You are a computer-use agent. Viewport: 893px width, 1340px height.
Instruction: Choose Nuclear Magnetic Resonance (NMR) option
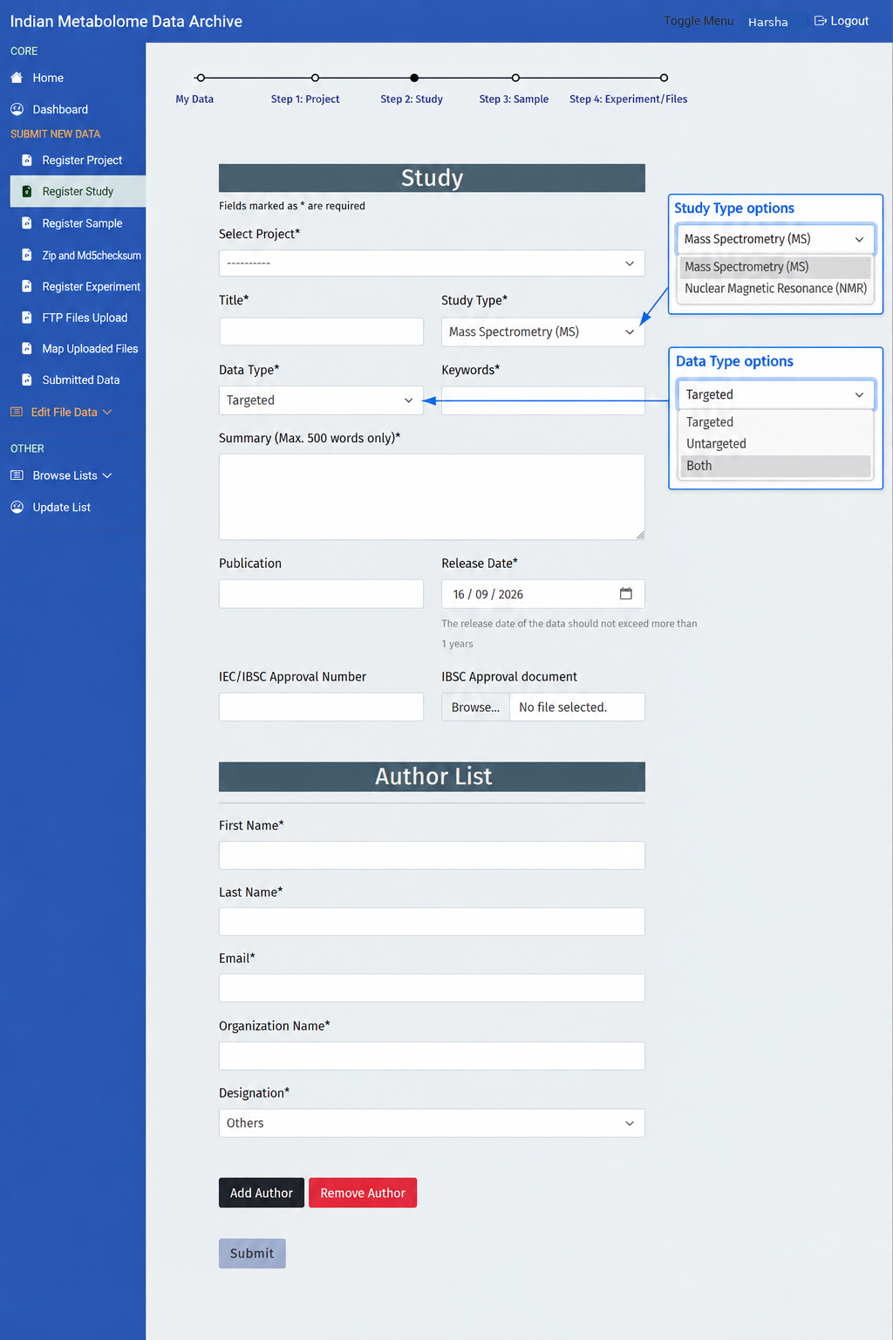[x=775, y=289]
